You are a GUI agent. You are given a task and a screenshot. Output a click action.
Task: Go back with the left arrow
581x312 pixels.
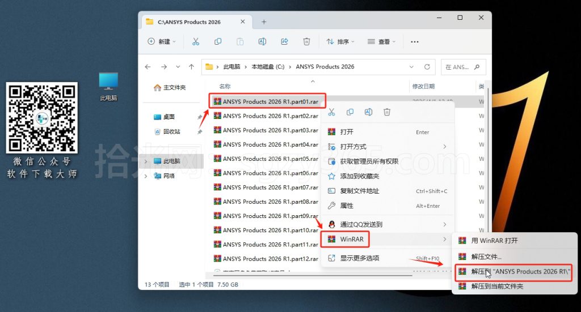pos(148,67)
